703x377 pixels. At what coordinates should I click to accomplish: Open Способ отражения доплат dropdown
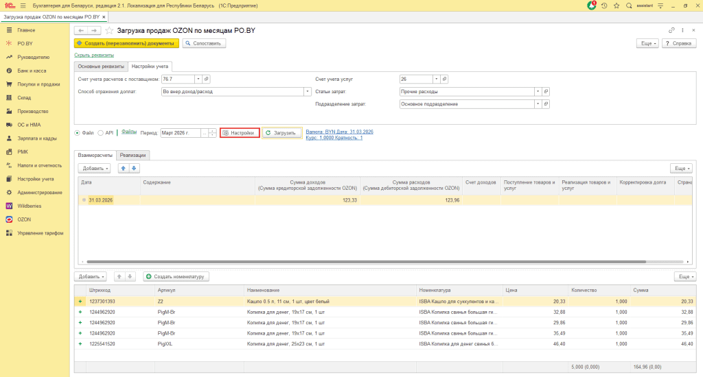click(308, 91)
